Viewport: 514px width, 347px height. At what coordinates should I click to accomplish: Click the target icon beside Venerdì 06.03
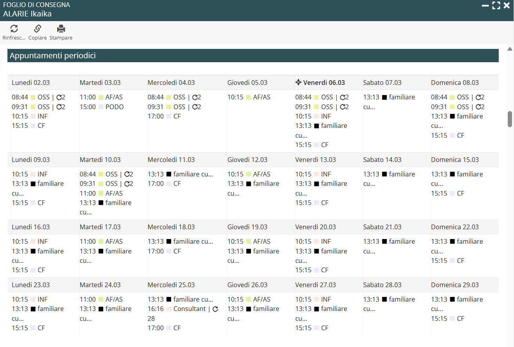[298, 83]
